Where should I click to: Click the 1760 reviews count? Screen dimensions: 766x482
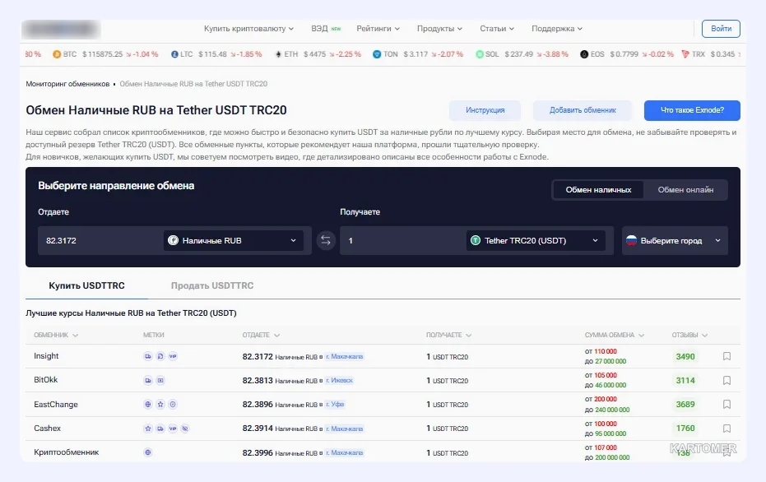coord(685,429)
